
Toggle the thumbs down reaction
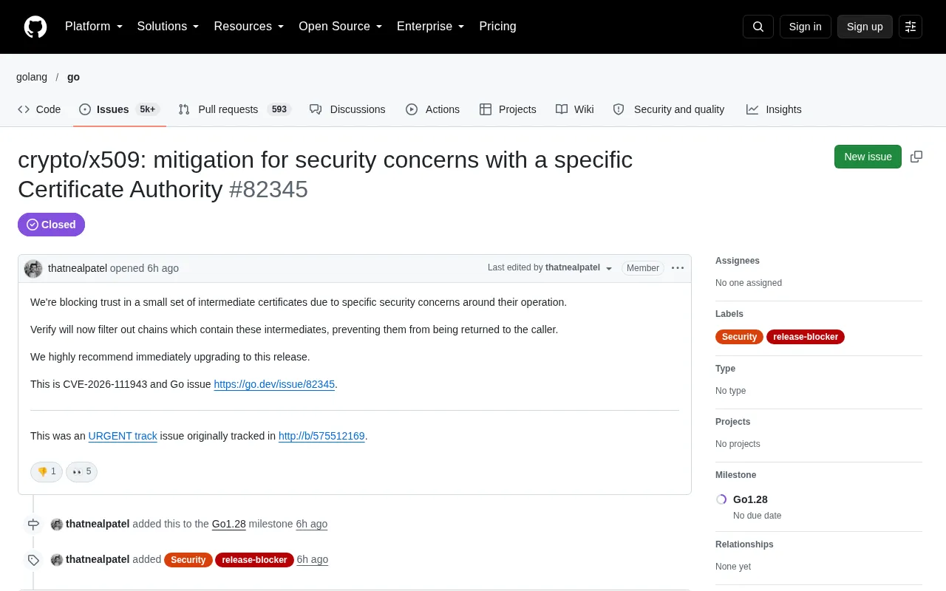47,471
